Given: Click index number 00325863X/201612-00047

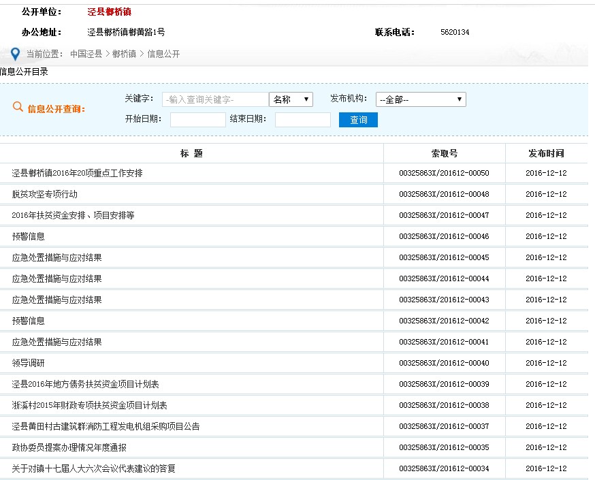Looking at the screenshot, I should [x=445, y=216].
